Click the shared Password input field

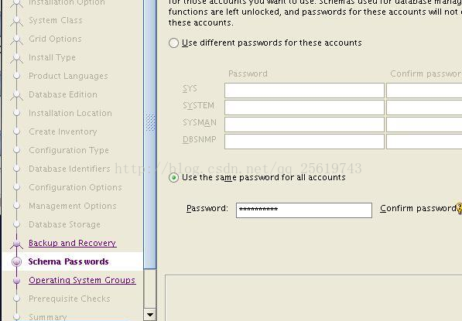304,210
